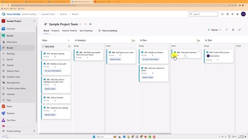Open the Overview hub in the sidebar
The height and width of the screenshot is (139, 248).
pyautogui.click(x=11, y=29)
